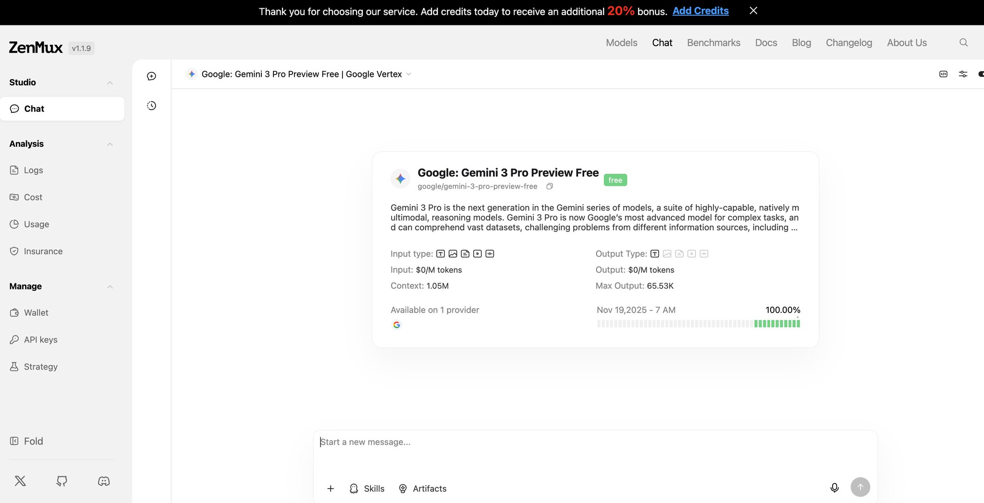The image size is (984, 503).
Task: Open model parameter settings sliders icon
Action: [963, 74]
